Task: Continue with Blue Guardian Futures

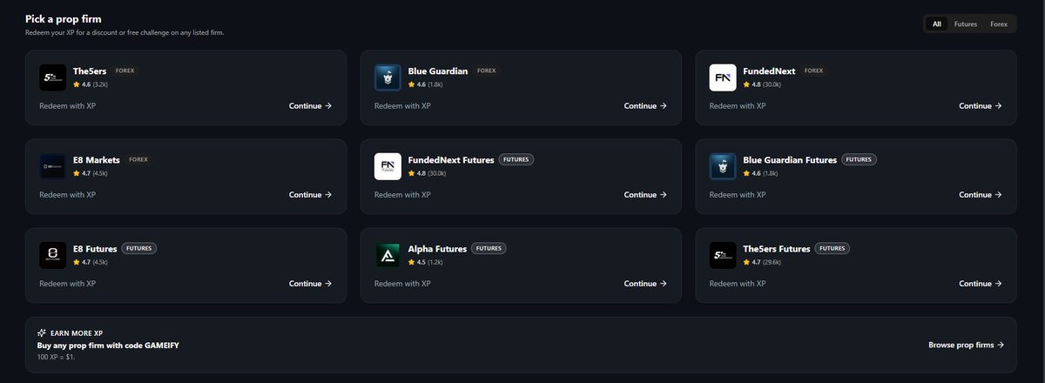Action: 981,195
